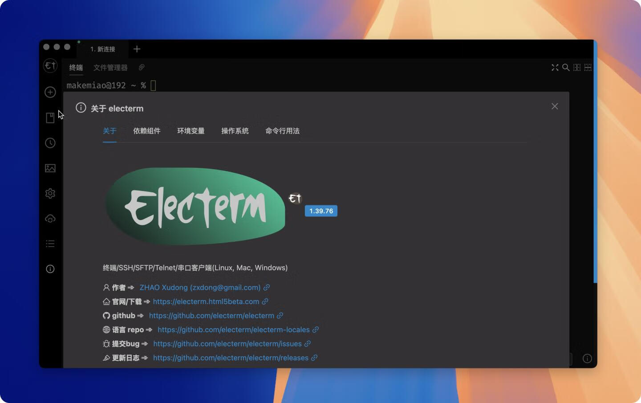Switch to the 文件管理器 view tab
The width and height of the screenshot is (641, 403).
click(x=110, y=68)
